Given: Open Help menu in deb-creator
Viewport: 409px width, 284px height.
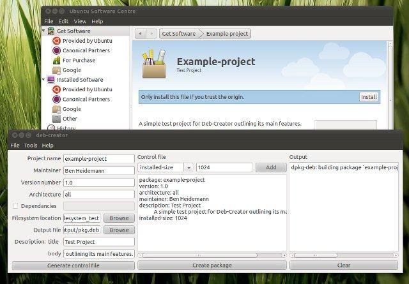Looking at the screenshot, I should 48,146.
